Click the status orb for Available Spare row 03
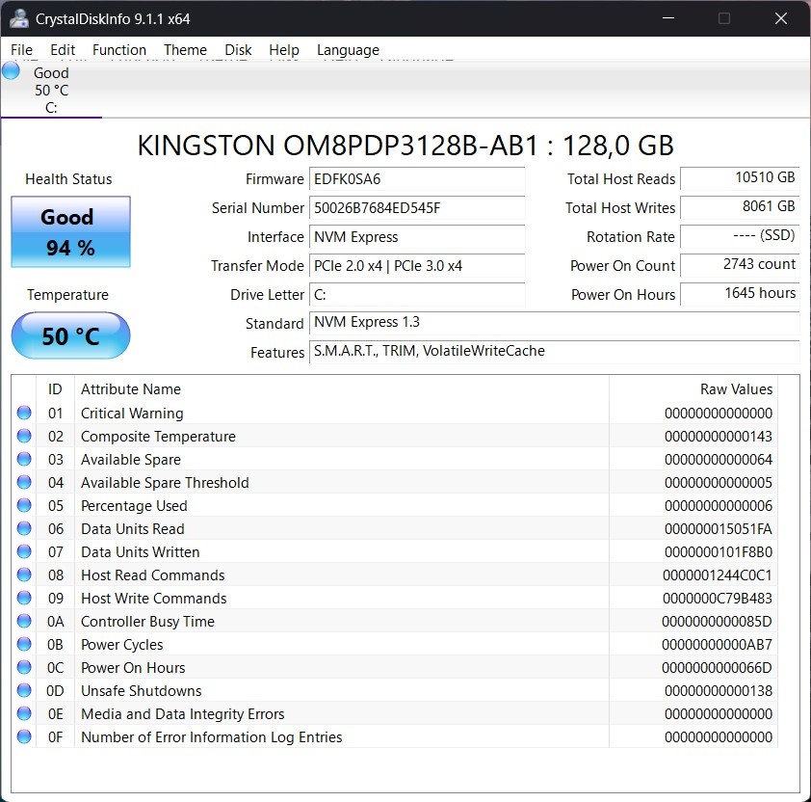Screen dimensions: 811x802 pyautogui.click(x=24, y=459)
